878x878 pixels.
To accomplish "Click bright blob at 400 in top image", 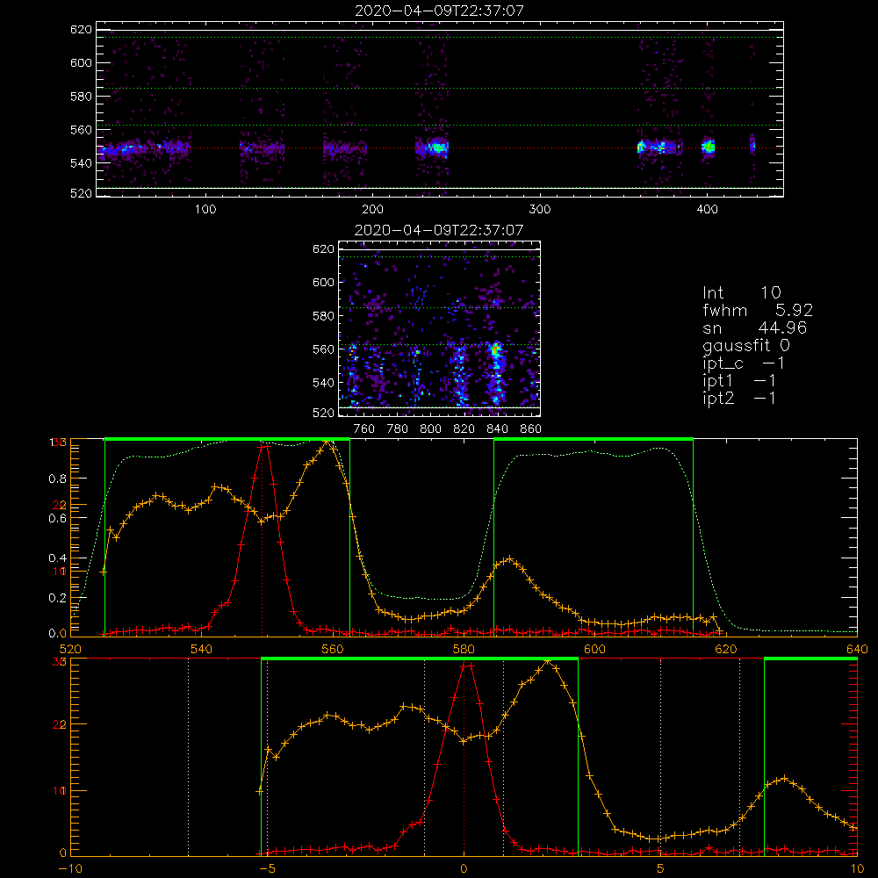I will click(709, 148).
